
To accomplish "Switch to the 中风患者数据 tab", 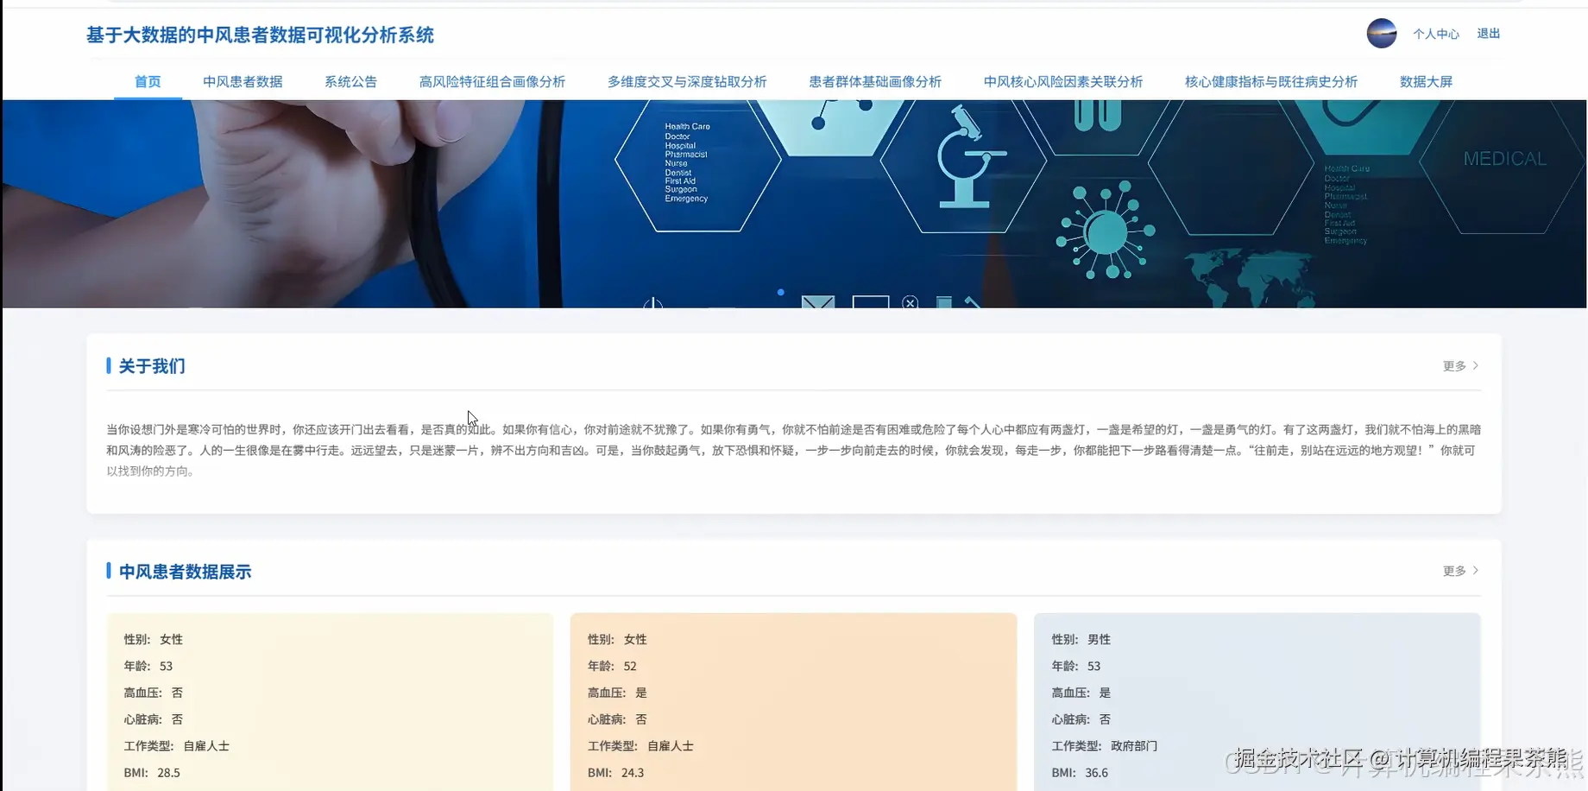I will [243, 81].
